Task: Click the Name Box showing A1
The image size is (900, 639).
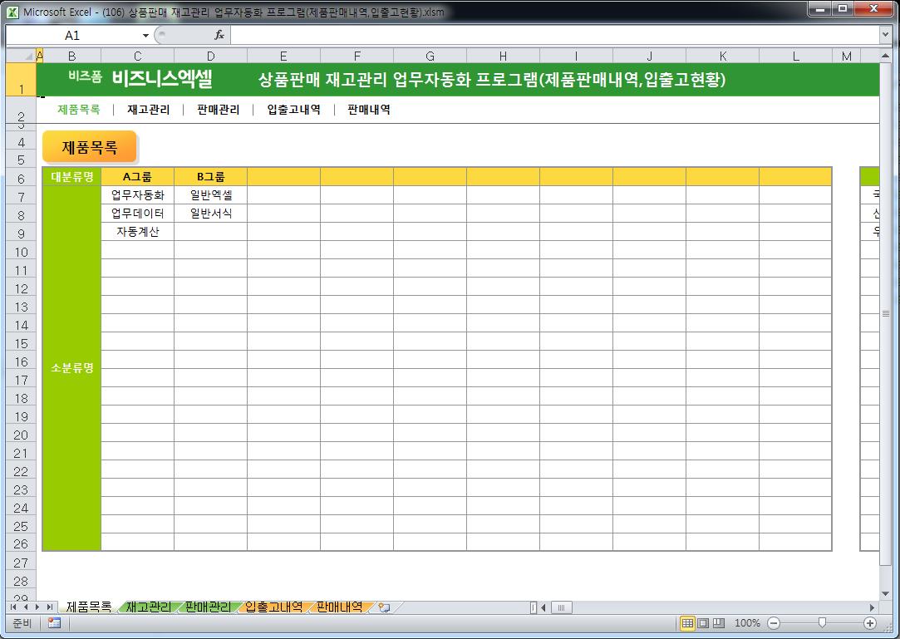Action: pyautogui.click(x=72, y=36)
